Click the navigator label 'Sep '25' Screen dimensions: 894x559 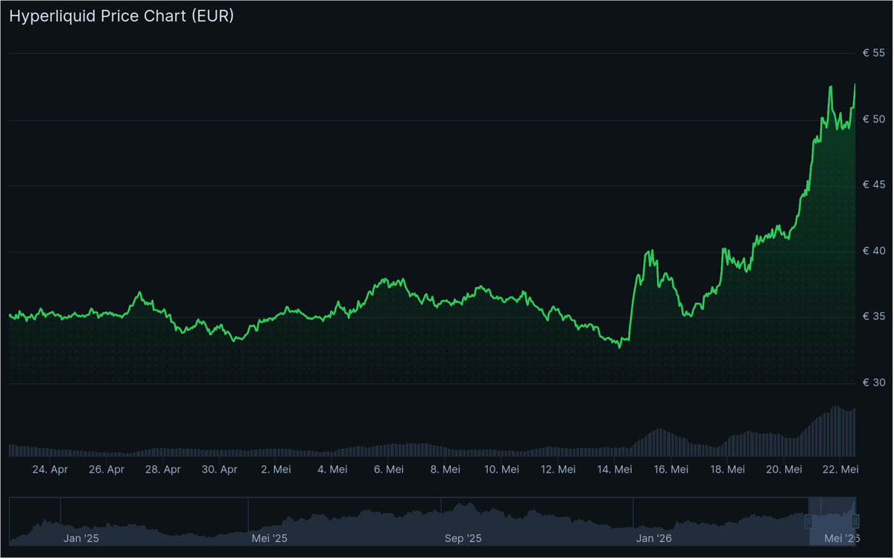click(x=463, y=538)
